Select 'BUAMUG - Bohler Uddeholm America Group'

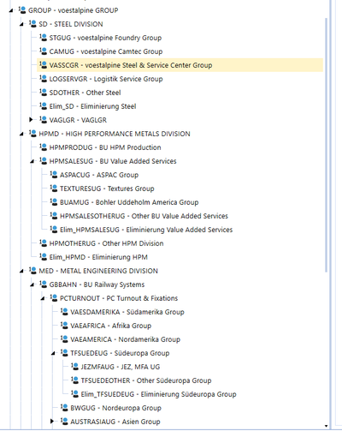point(129,202)
